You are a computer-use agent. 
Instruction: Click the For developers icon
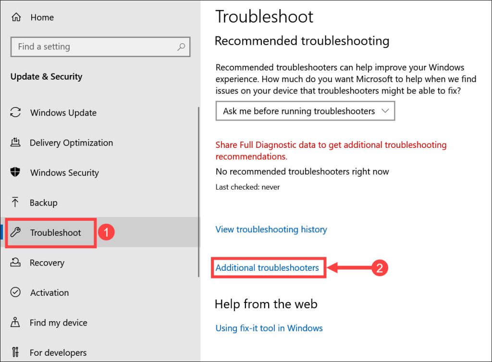click(x=16, y=352)
